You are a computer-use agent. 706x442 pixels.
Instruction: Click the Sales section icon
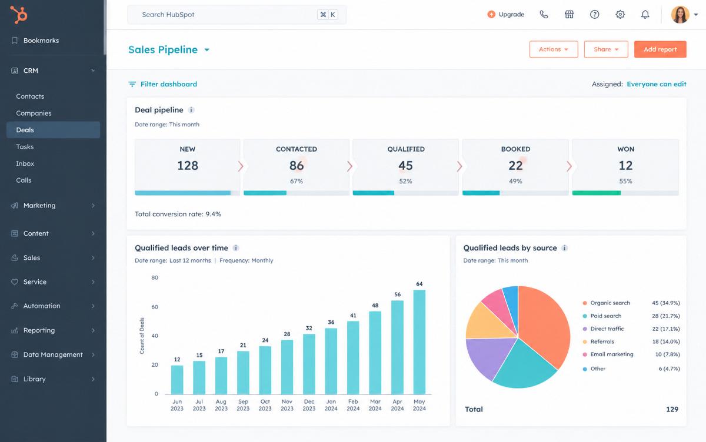pyautogui.click(x=15, y=258)
